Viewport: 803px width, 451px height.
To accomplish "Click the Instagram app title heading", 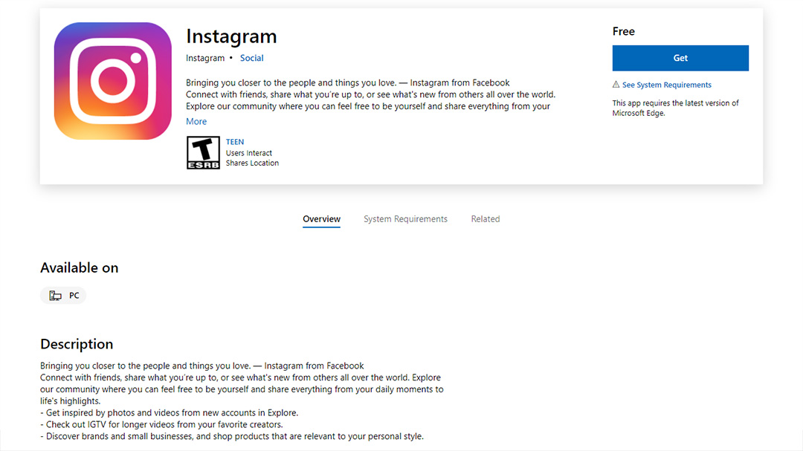I will click(231, 36).
